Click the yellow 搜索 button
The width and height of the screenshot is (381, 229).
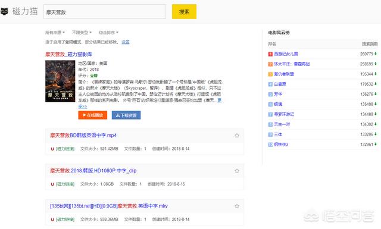[x=184, y=12]
